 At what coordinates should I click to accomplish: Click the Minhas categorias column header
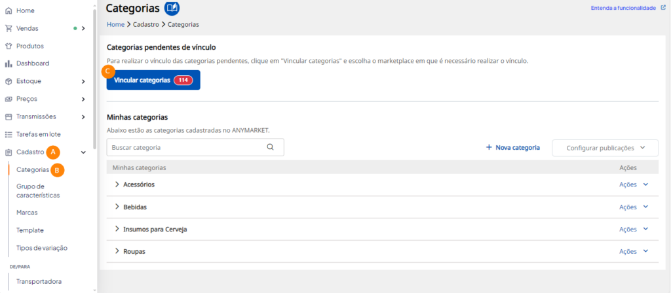139,167
